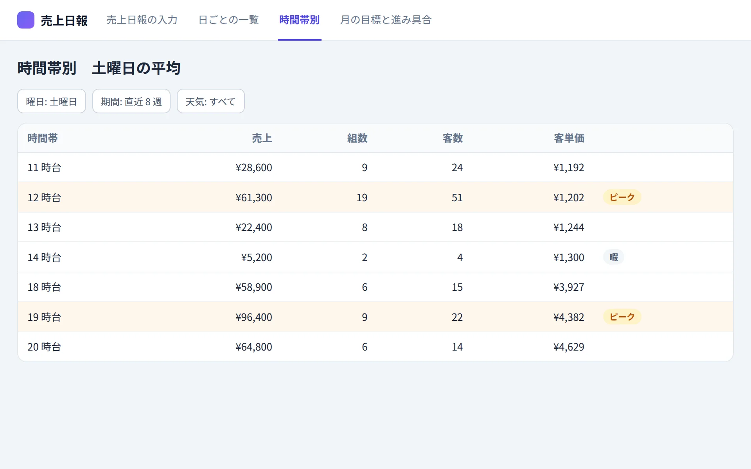Click the 客単価 value ¥1,202
Viewport: 751px width, 469px height.
tap(569, 198)
